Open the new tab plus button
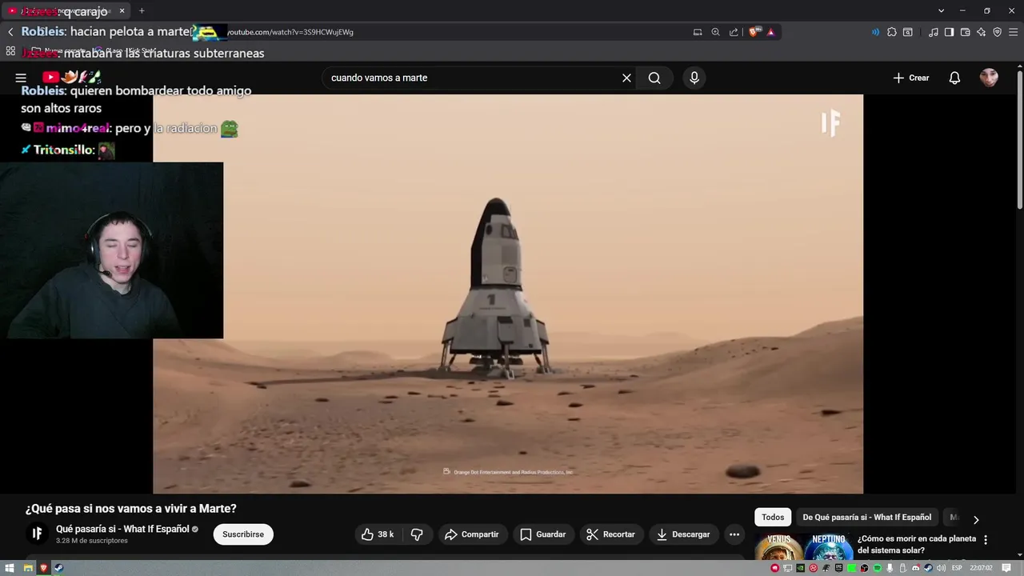The height and width of the screenshot is (576, 1024). point(142,10)
